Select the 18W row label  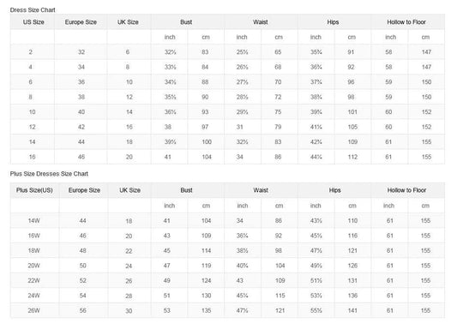[x=33, y=251]
